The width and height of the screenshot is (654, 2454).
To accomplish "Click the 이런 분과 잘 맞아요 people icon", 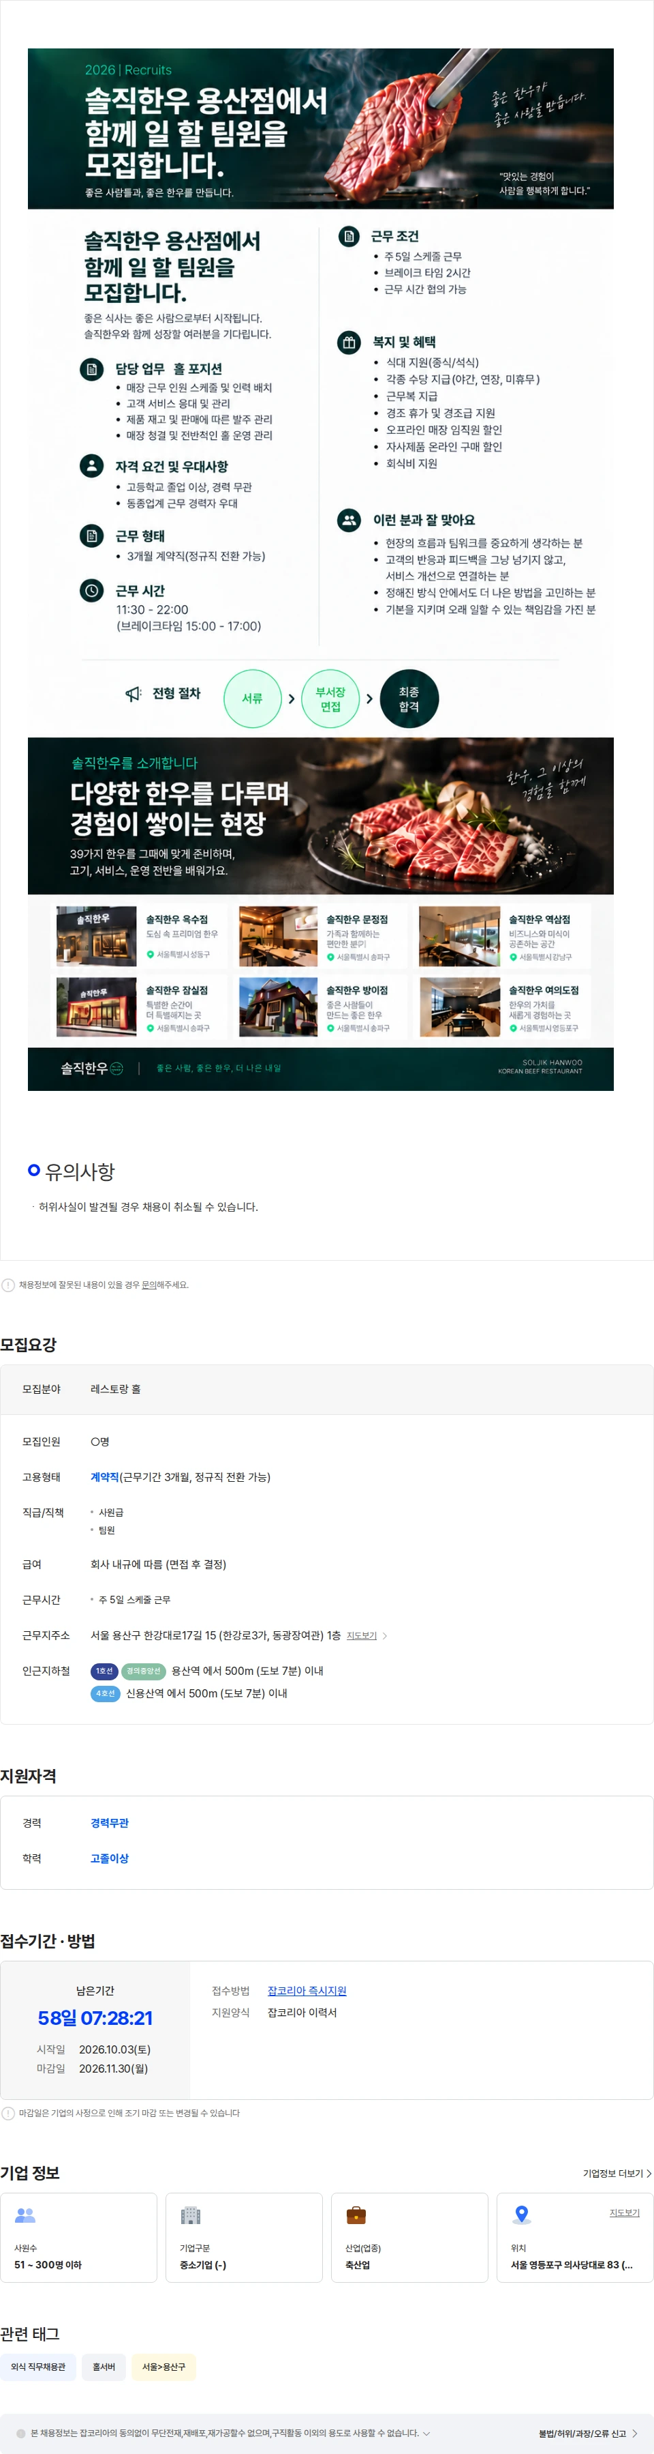I will (x=349, y=520).
